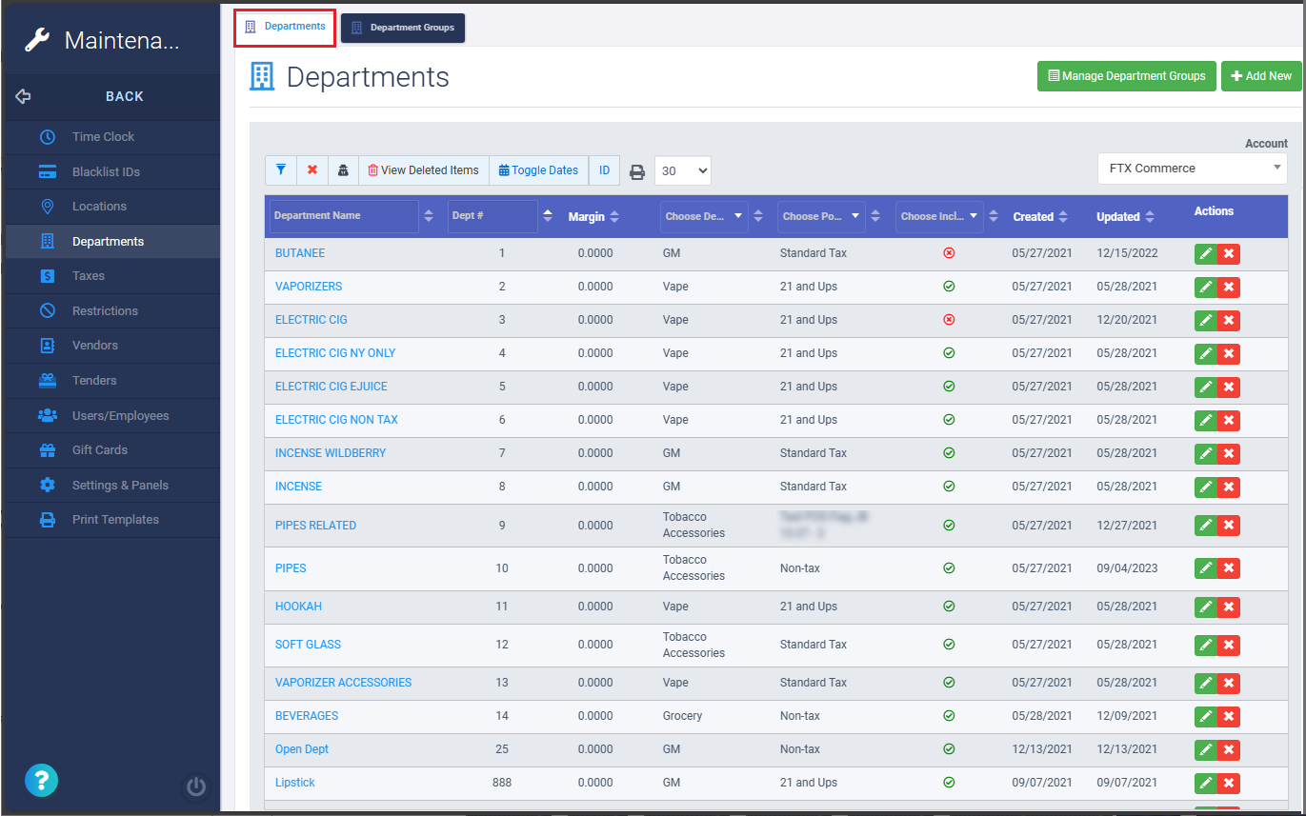Click the ID button in the toolbar

(x=604, y=170)
